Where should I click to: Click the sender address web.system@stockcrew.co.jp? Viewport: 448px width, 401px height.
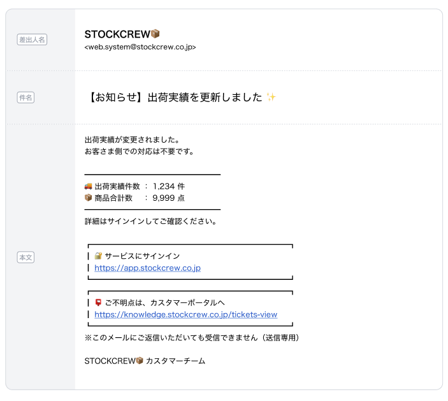point(140,47)
